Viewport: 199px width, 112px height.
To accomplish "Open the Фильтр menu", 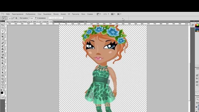I will pos(56,14).
